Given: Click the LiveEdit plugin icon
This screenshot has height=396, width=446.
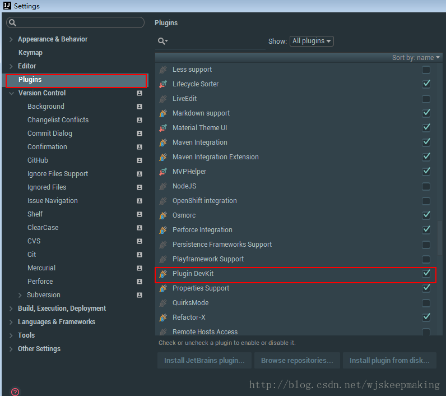Looking at the screenshot, I should [163, 99].
